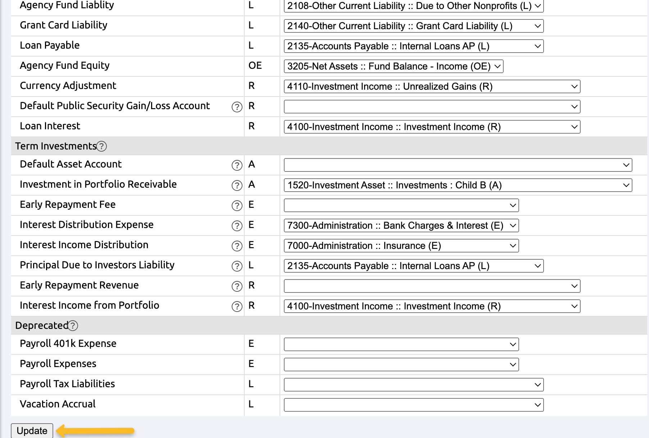The width and height of the screenshot is (649, 438).
Task: Open Currency Adjustment account dropdown
Action: [x=432, y=86]
